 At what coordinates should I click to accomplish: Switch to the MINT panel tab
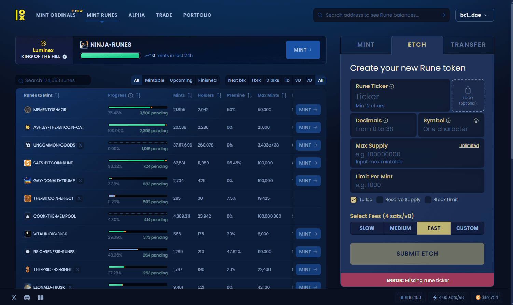(x=366, y=45)
